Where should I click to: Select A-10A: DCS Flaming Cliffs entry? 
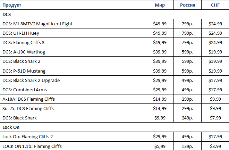[x=28, y=99]
